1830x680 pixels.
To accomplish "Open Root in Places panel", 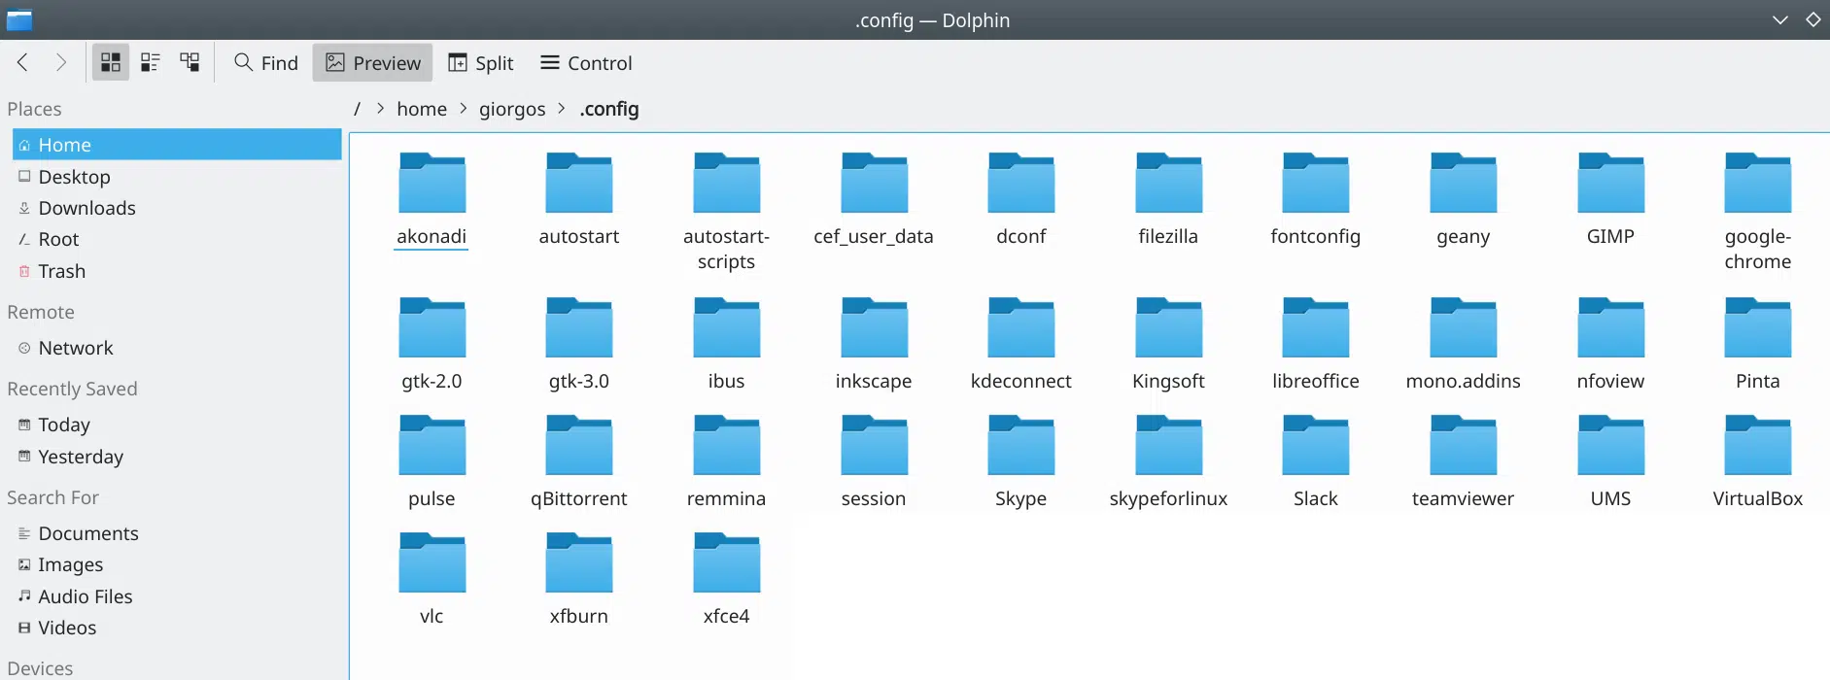I will 177,239.
